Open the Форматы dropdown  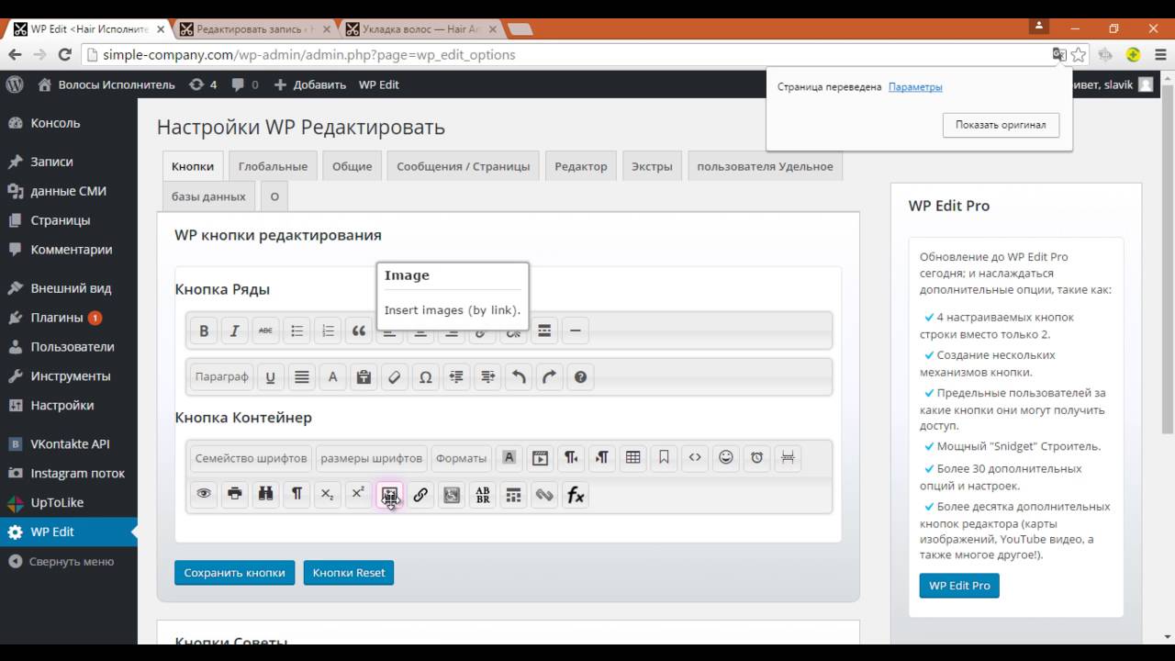(x=461, y=458)
